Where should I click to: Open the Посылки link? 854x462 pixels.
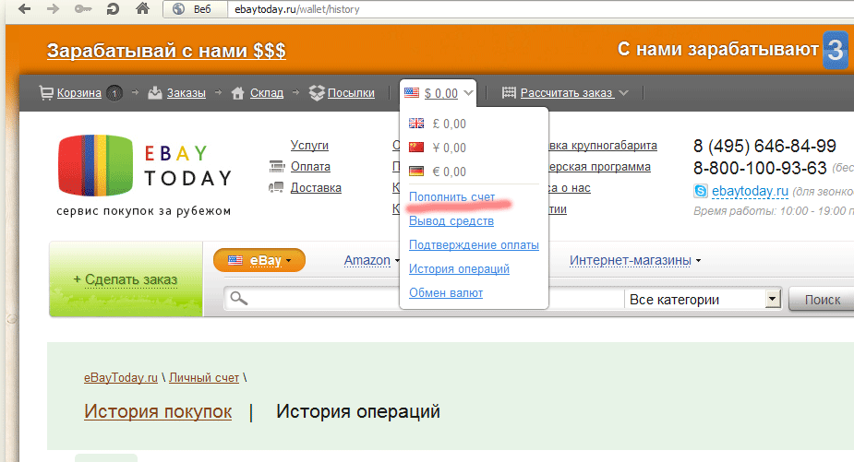pos(351,93)
